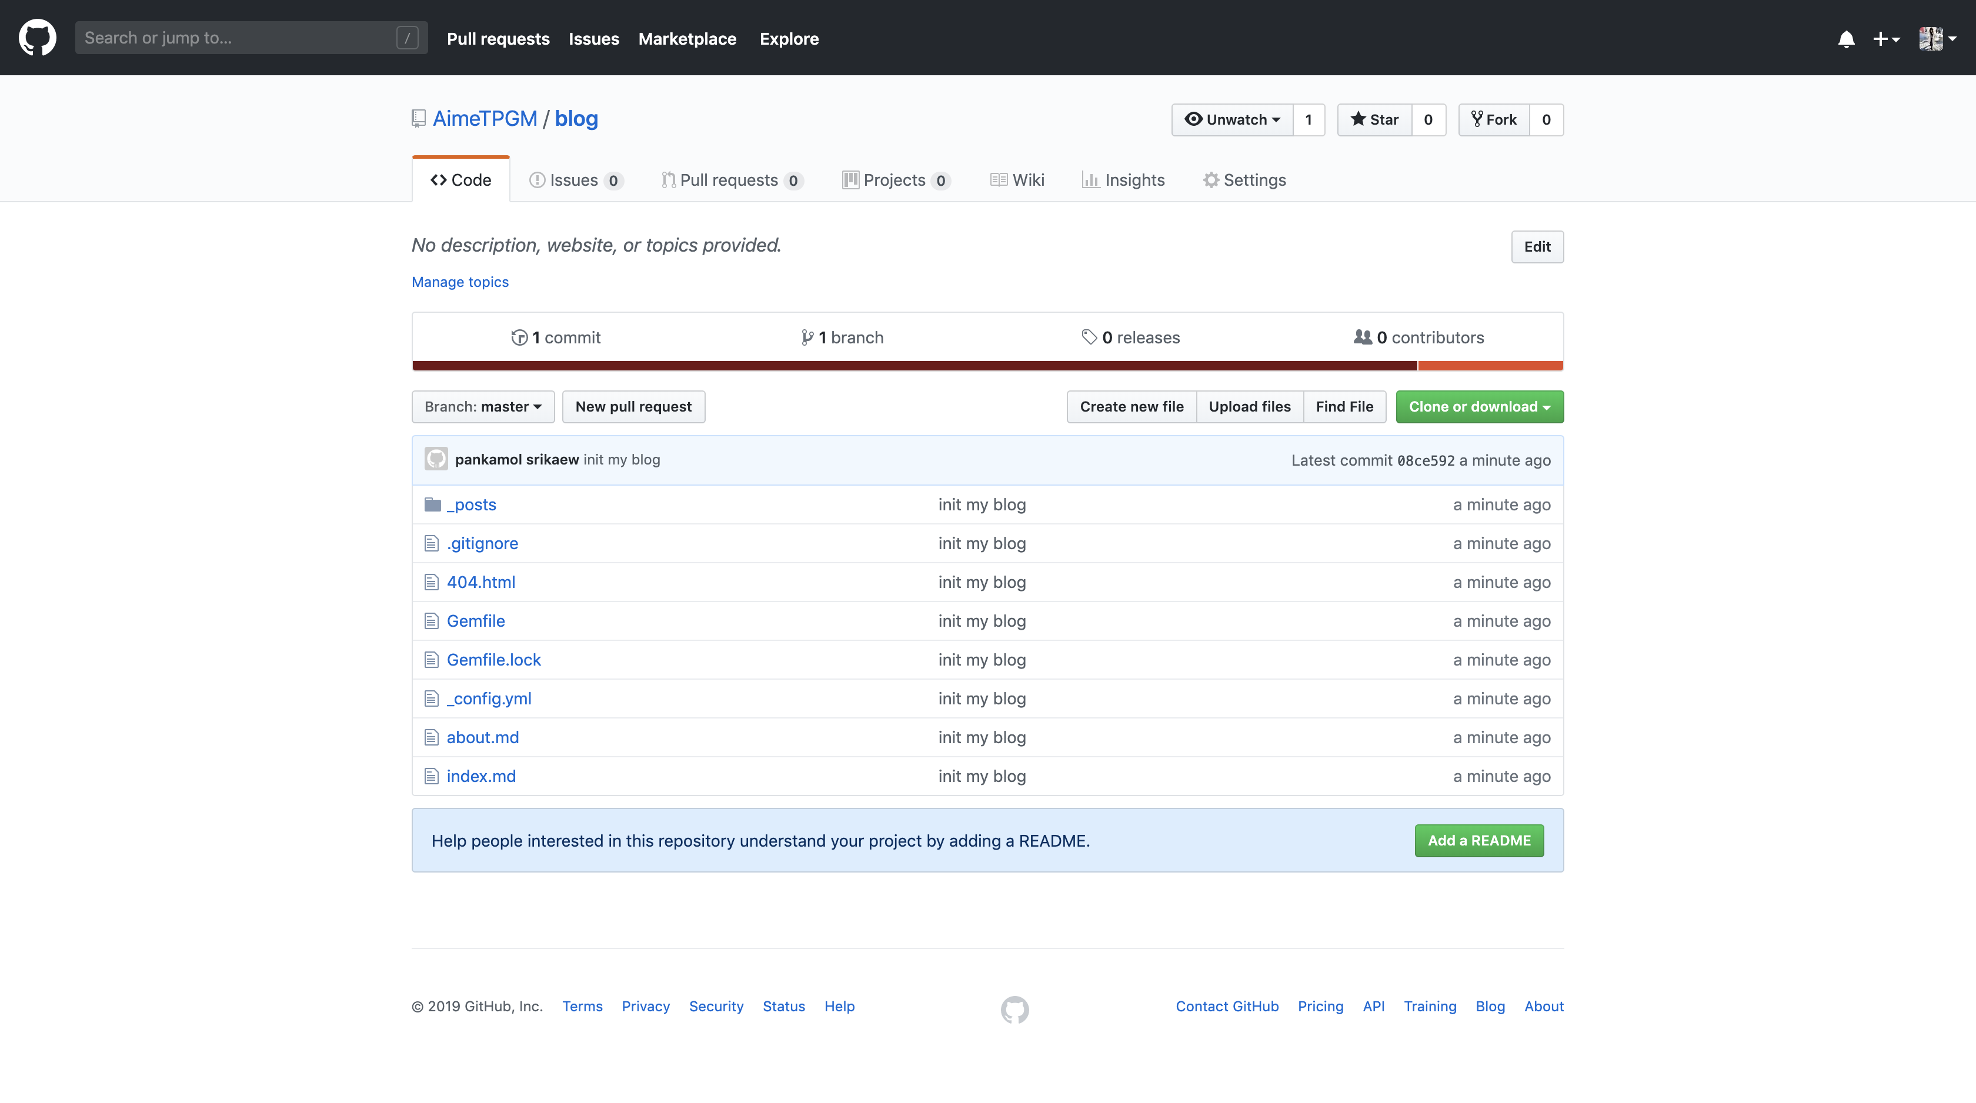Screen dimensions: 1976x1103
Task: Switch to the Wiki tab
Action: [x=1017, y=181]
